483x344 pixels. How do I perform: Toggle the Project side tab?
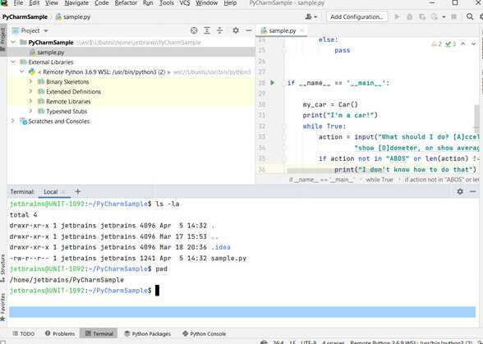click(2, 39)
